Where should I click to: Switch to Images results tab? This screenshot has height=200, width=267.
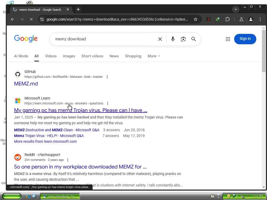point(69,56)
